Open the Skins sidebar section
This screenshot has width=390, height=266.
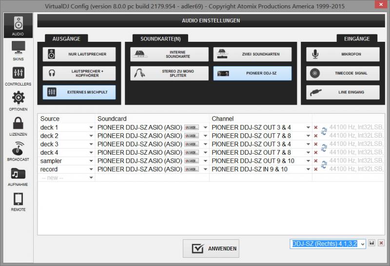click(18, 51)
